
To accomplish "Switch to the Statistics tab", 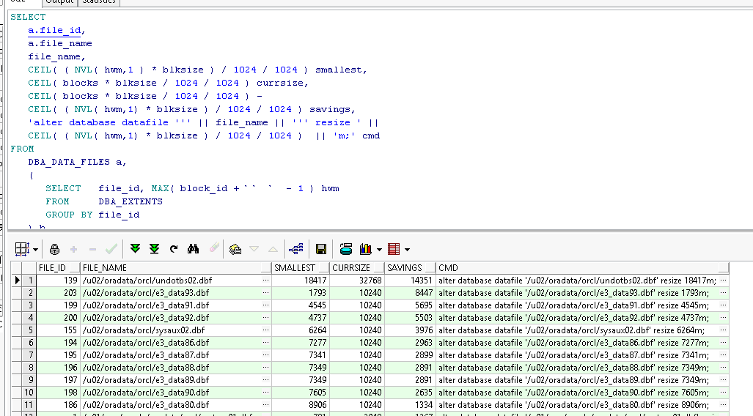I will 99,2.
